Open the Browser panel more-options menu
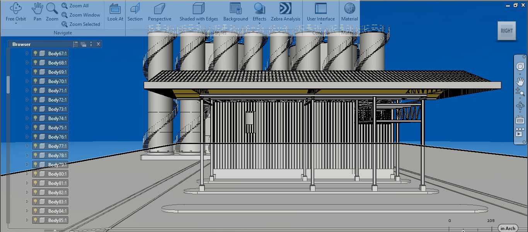 pyautogui.click(x=91, y=44)
